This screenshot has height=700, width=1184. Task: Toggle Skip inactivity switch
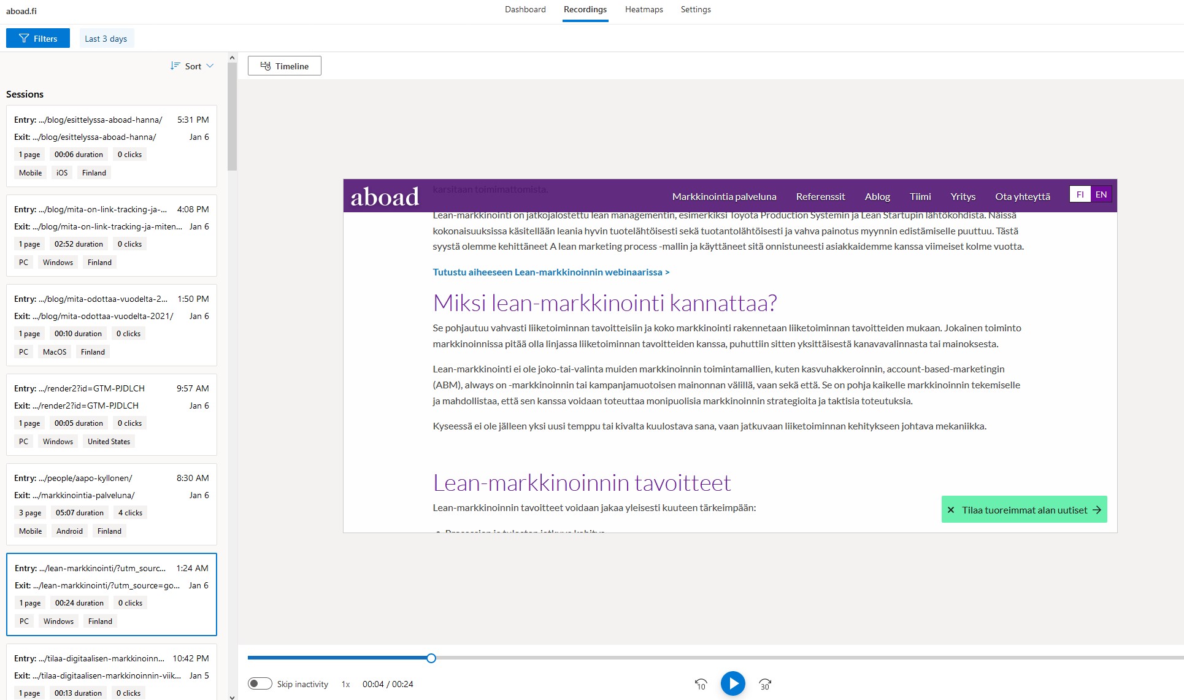pyautogui.click(x=259, y=683)
